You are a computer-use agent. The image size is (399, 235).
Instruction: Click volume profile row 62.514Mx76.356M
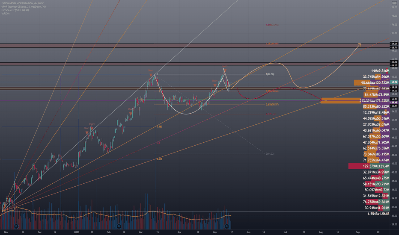pos(376,148)
